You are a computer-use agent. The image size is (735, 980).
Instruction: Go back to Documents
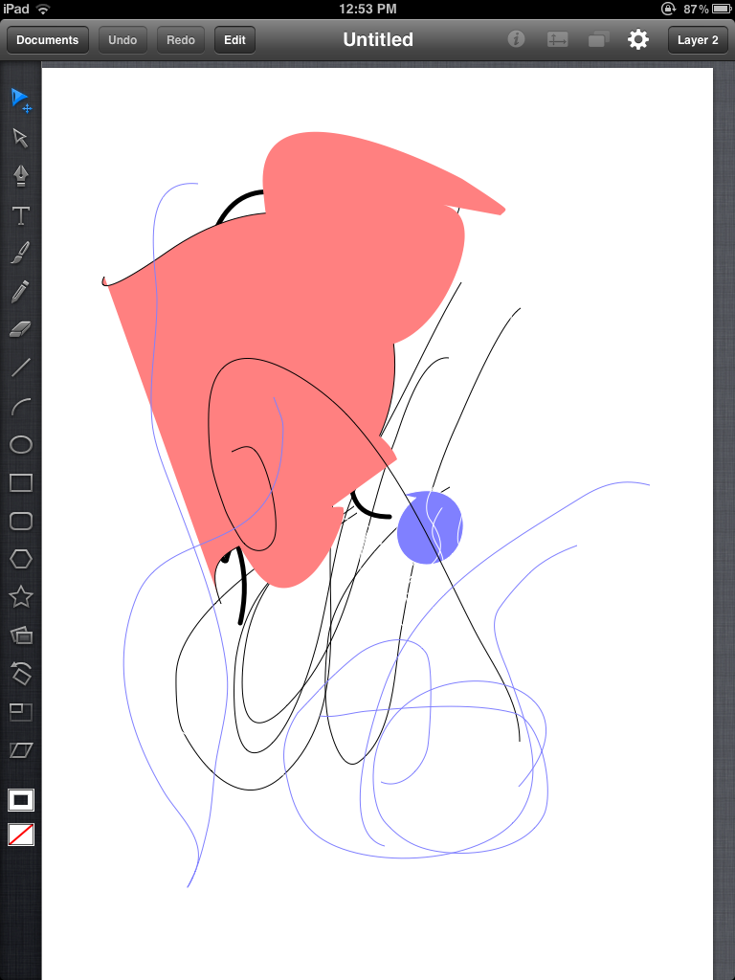(x=48, y=40)
